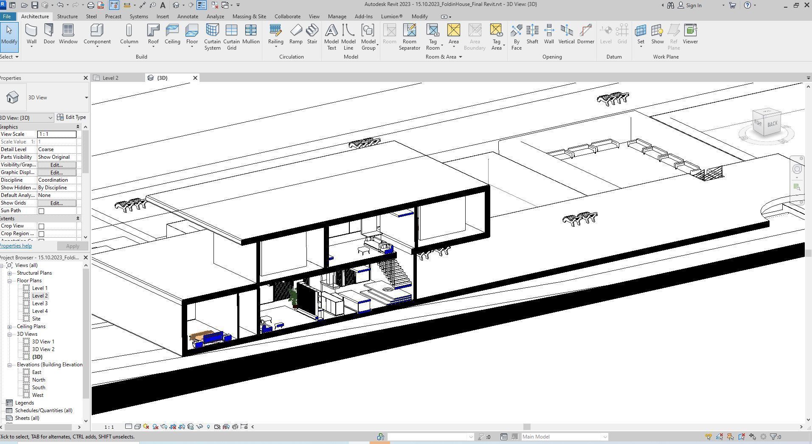Open the Main Model design options dropdown
The width and height of the screenshot is (812, 444).
click(x=565, y=437)
